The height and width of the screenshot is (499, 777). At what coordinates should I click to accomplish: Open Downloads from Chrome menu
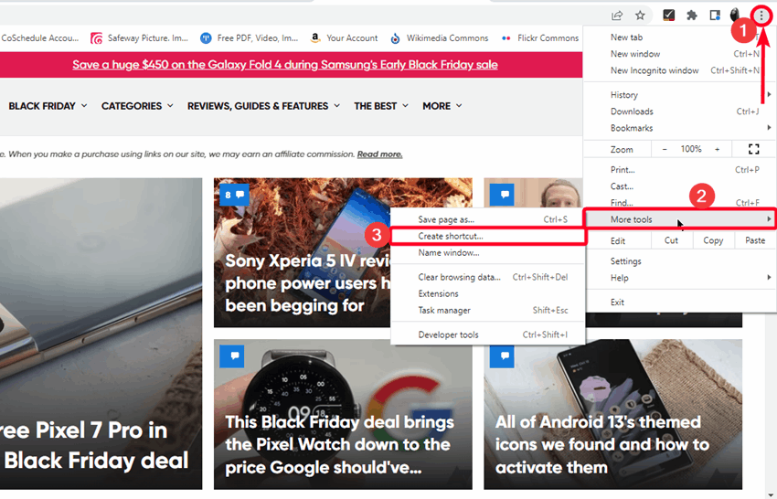pyautogui.click(x=679, y=111)
